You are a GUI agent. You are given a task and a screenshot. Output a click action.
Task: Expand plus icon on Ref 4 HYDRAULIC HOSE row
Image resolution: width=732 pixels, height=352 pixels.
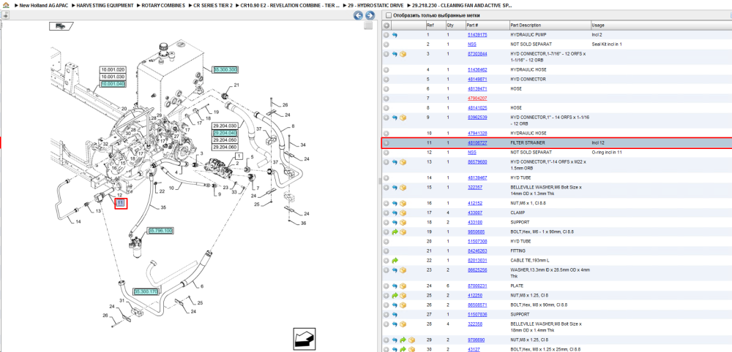click(386, 70)
